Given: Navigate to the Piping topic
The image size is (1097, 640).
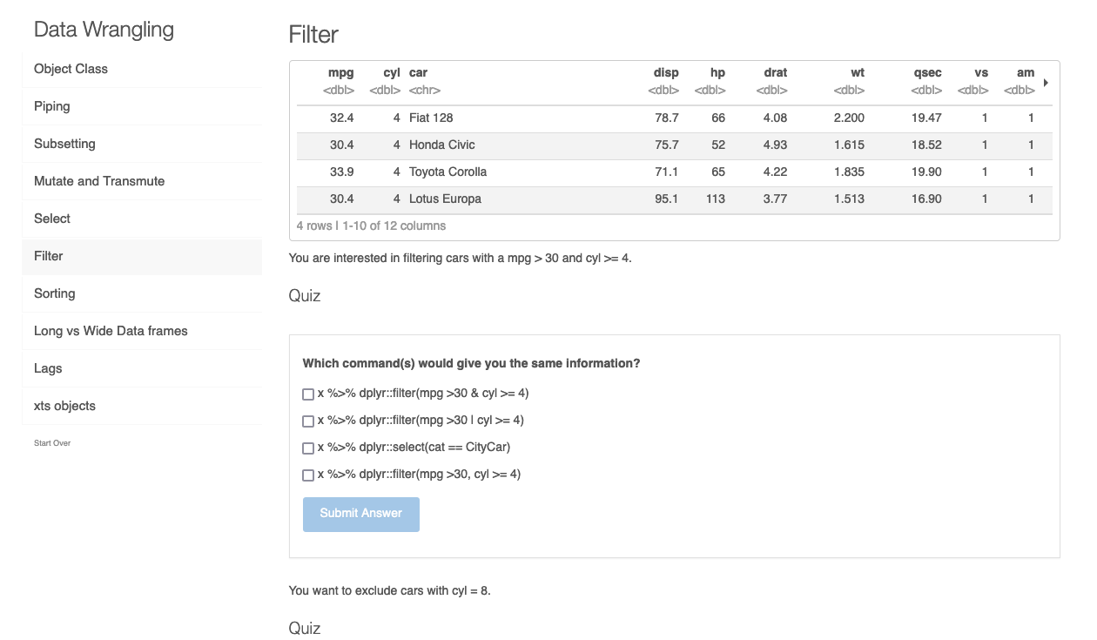Looking at the screenshot, I should (51, 105).
